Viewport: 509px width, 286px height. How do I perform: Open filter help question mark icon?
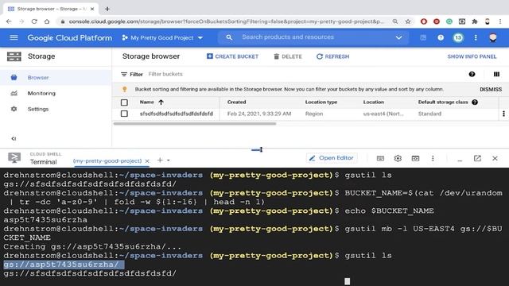click(x=472, y=74)
